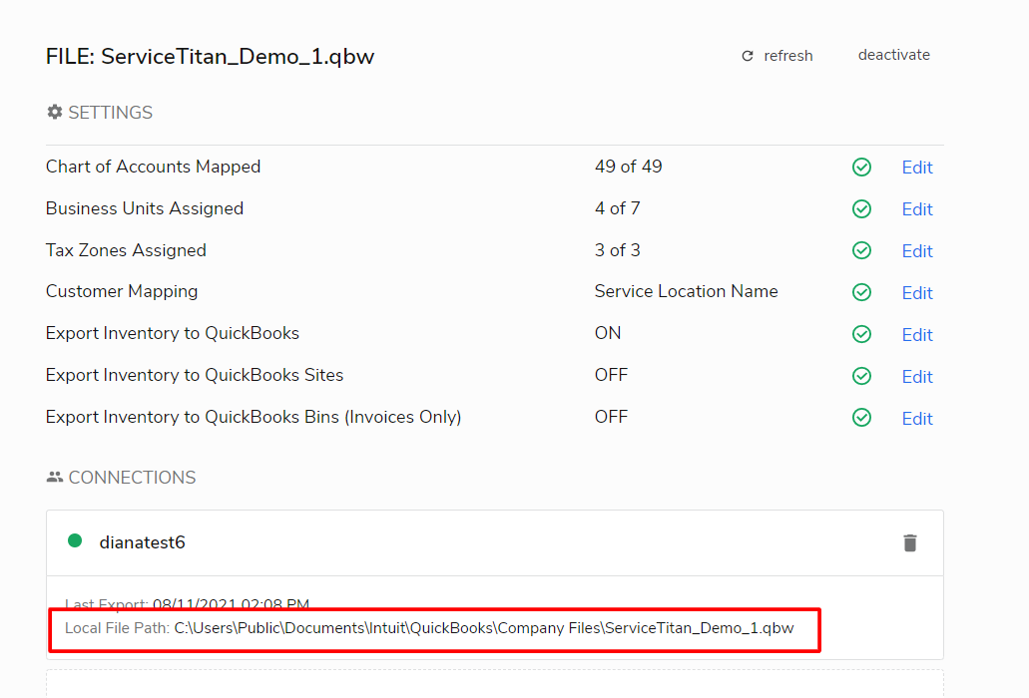The width and height of the screenshot is (1029, 698).
Task: Click OFF value for QuickBooks Sites row
Action: 611,375
